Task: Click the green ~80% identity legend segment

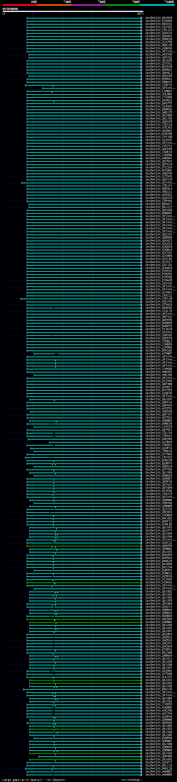Action: (123, 5)
